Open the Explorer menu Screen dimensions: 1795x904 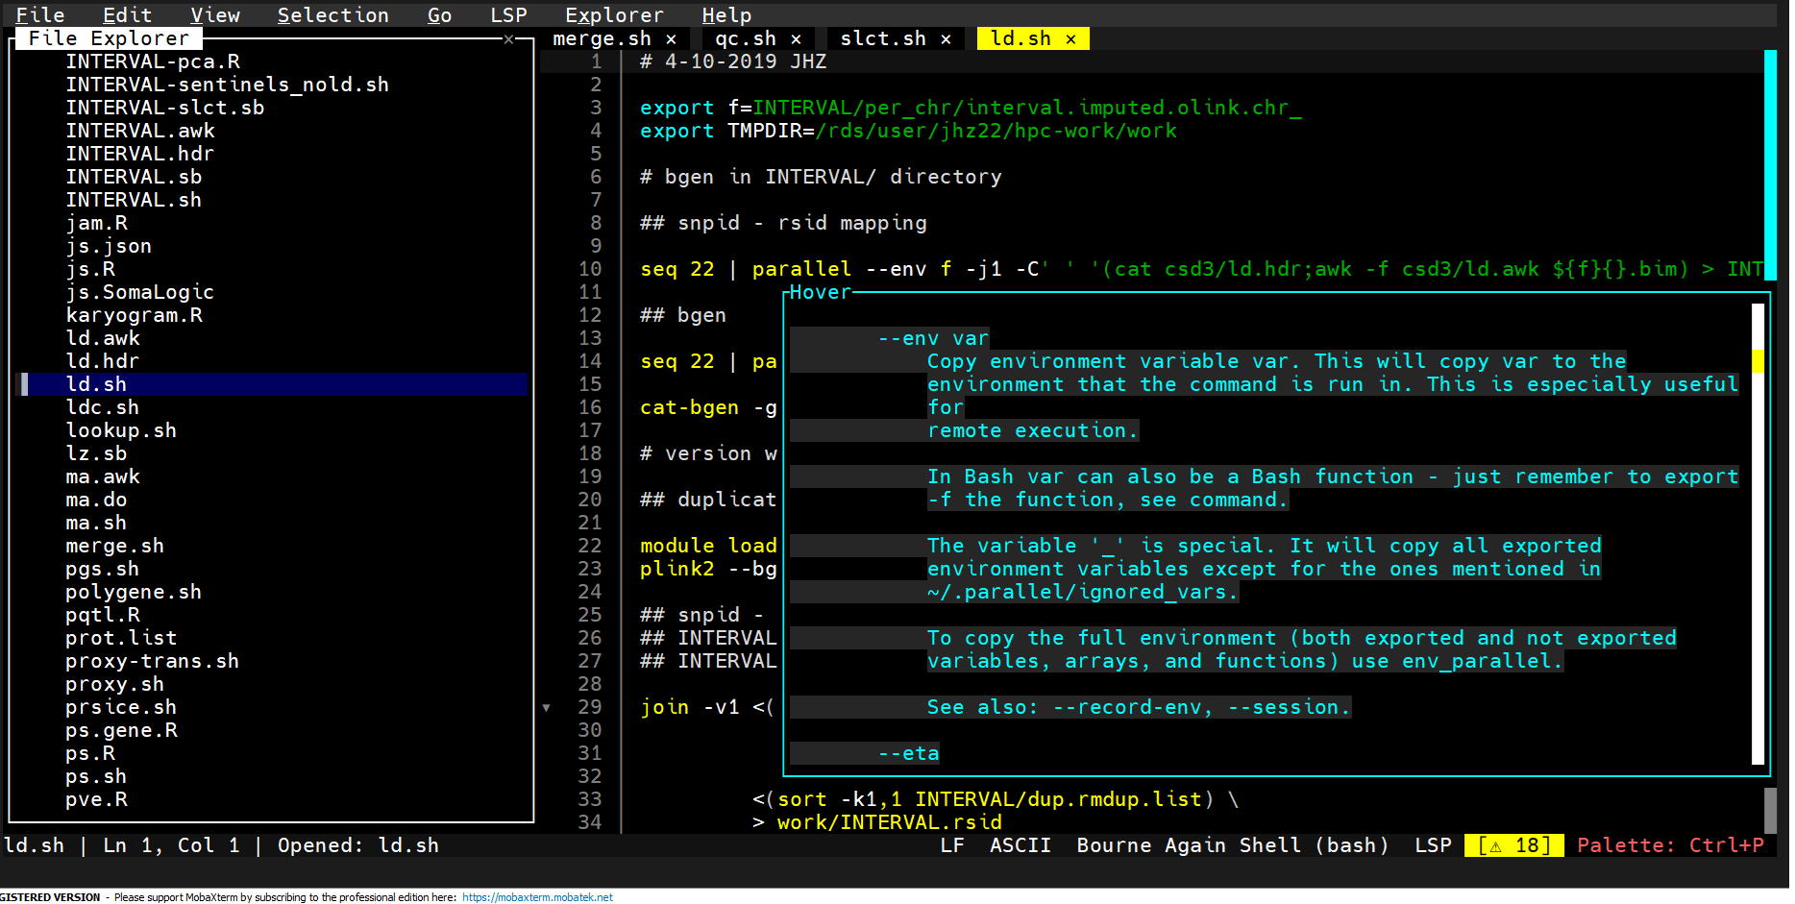coord(614,15)
